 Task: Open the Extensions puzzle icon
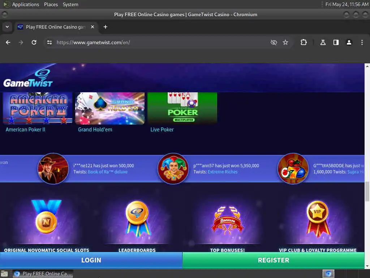pos(304,42)
